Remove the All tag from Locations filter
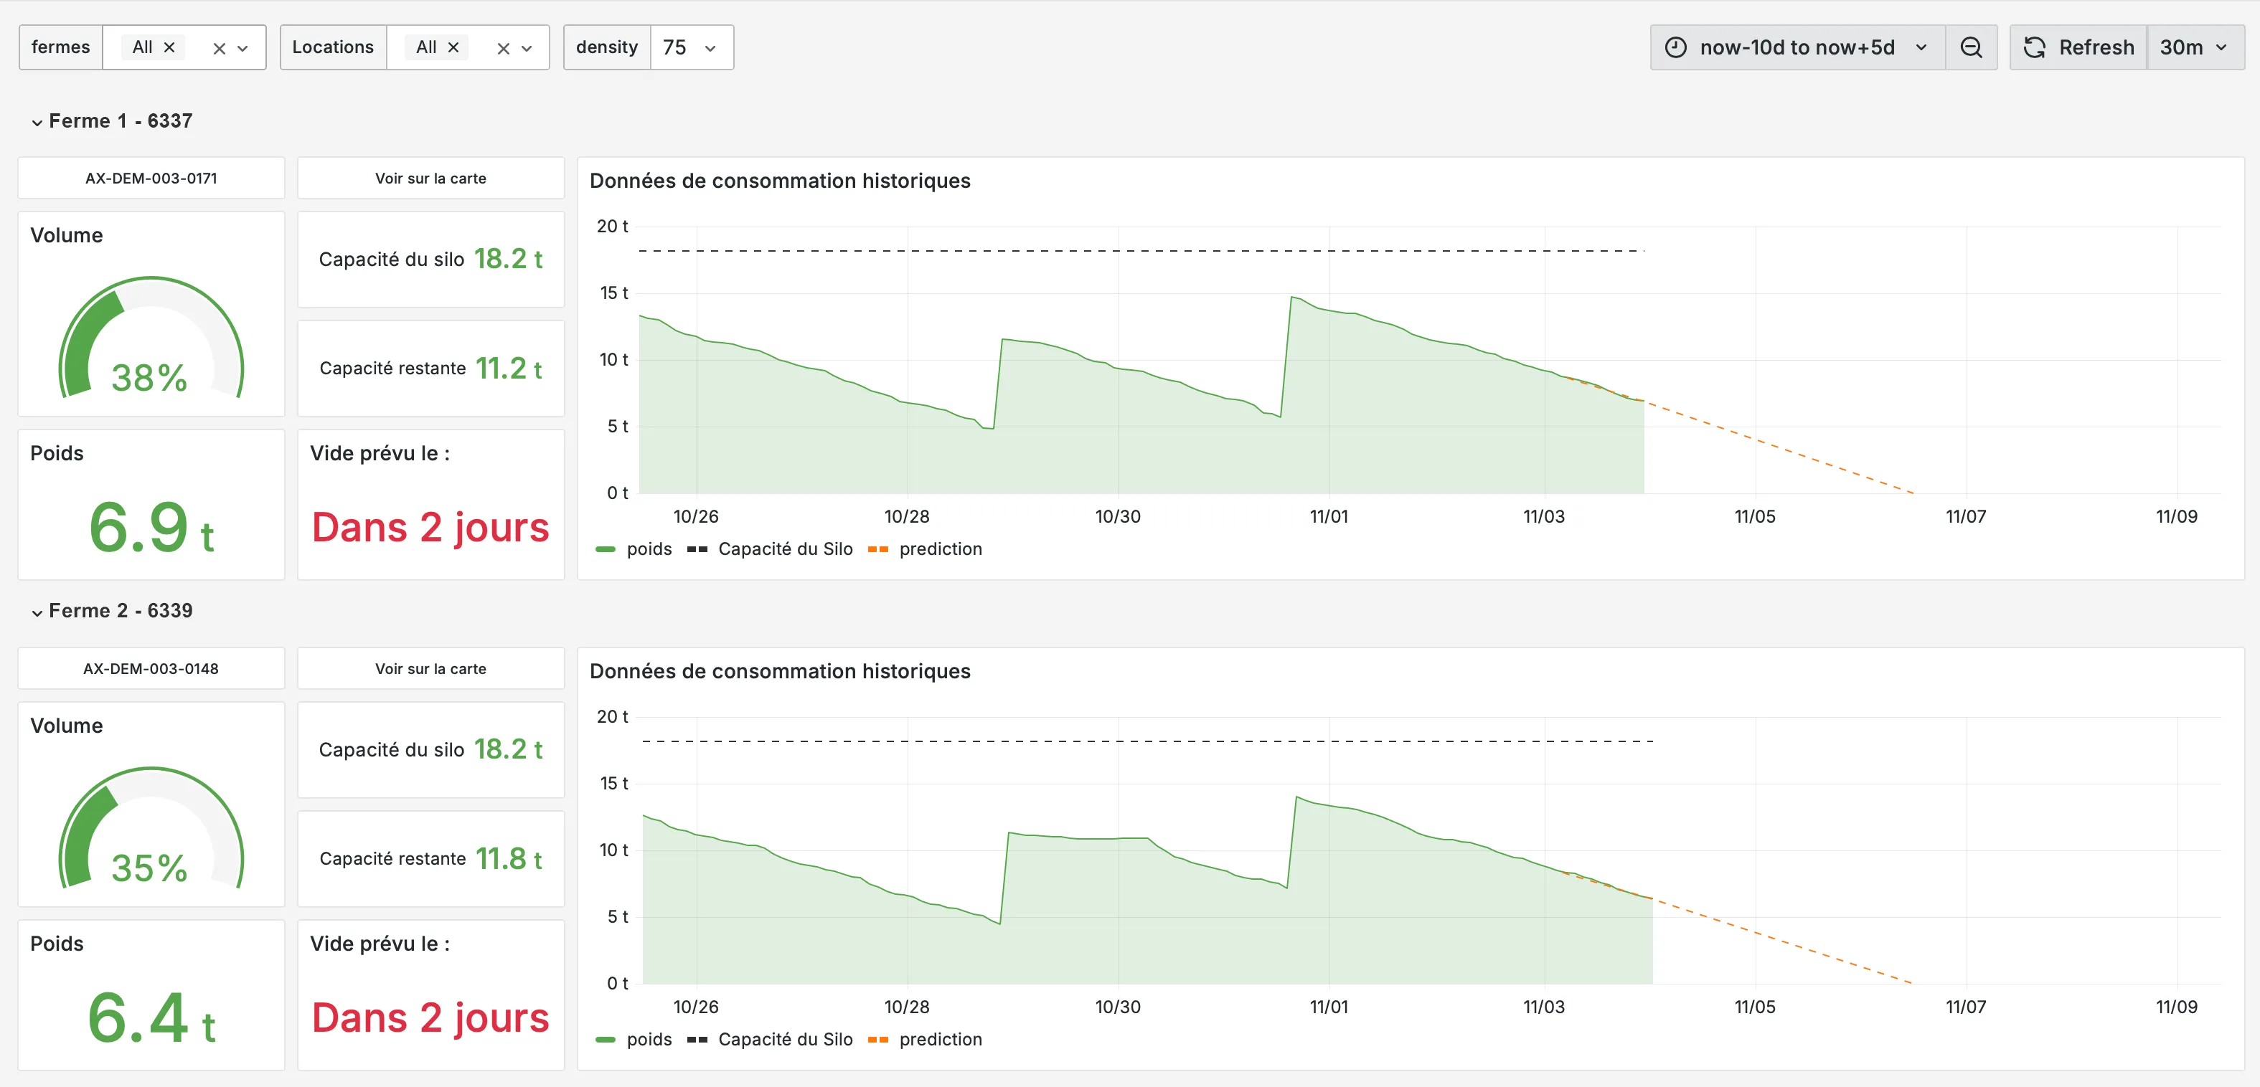 click(x=453, y=47)
